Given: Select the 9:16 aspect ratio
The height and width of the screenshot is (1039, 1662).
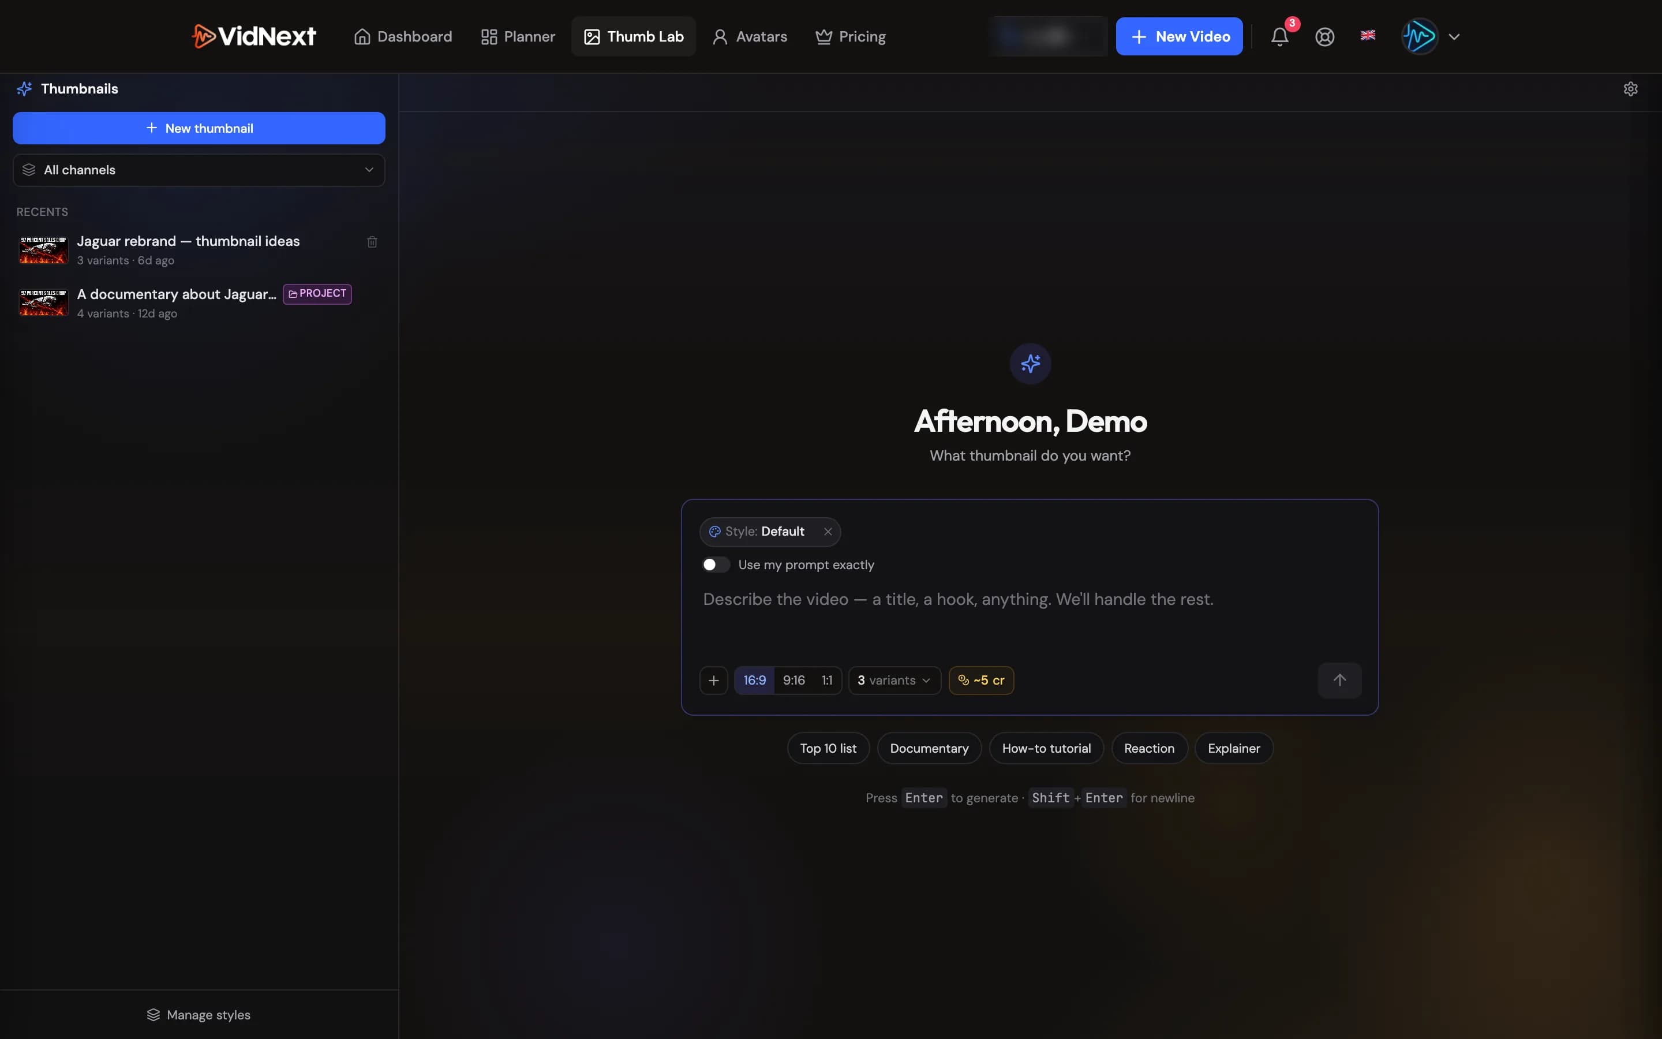Looking at the screenshot, I should (x=794, y=681).
